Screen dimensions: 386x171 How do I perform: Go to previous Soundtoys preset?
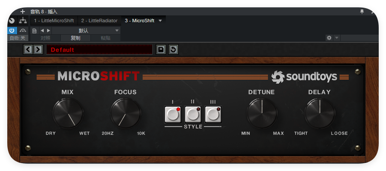(x=28, y=50)
